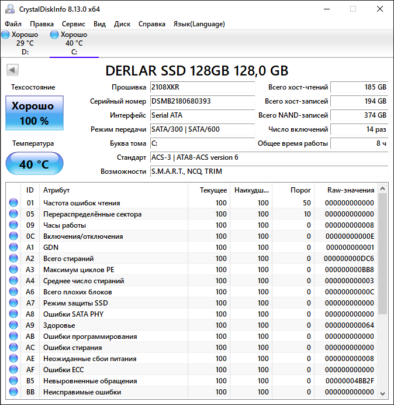Screen dimensions: 394x405
Task: Select the Перераспределённые сектора attribute name
Action: pos(92,214)
